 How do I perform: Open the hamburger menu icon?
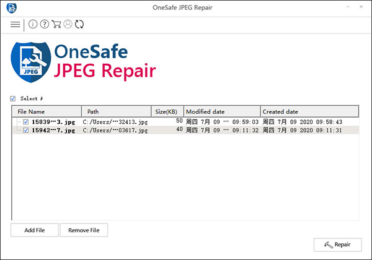[x=15, y=24]
